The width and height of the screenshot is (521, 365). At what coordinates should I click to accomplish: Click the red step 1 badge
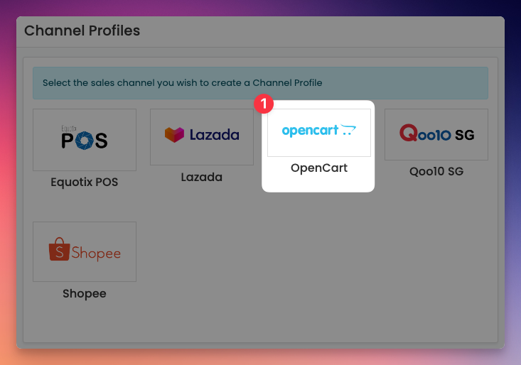tap(264, 104)
